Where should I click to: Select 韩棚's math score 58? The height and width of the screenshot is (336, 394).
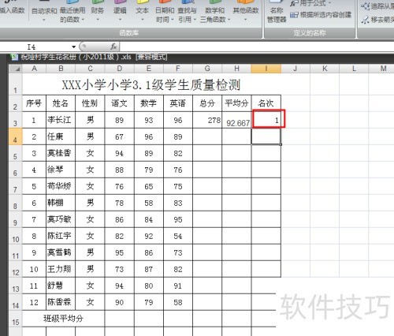click(x=149, y=203)
